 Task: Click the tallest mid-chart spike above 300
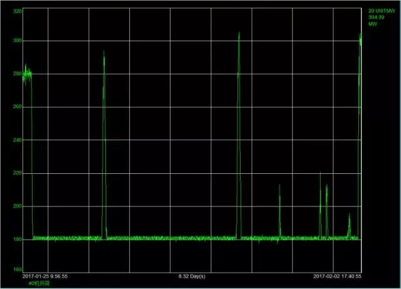[x=239, y=35]
